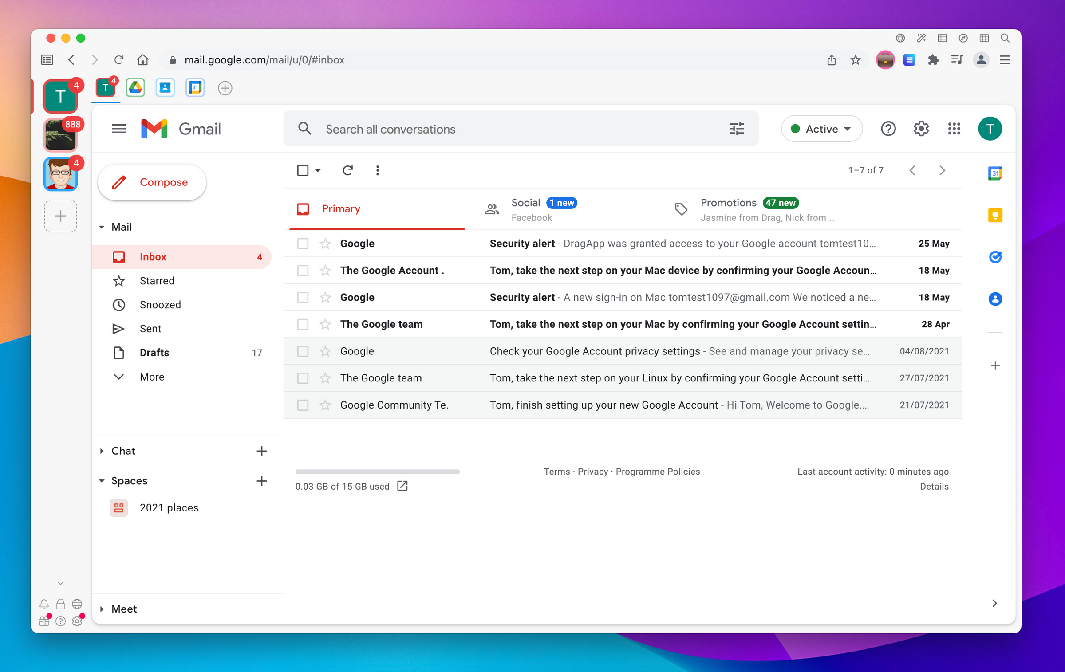Open browser extensions puzzle icon

(x=933, y=60)
